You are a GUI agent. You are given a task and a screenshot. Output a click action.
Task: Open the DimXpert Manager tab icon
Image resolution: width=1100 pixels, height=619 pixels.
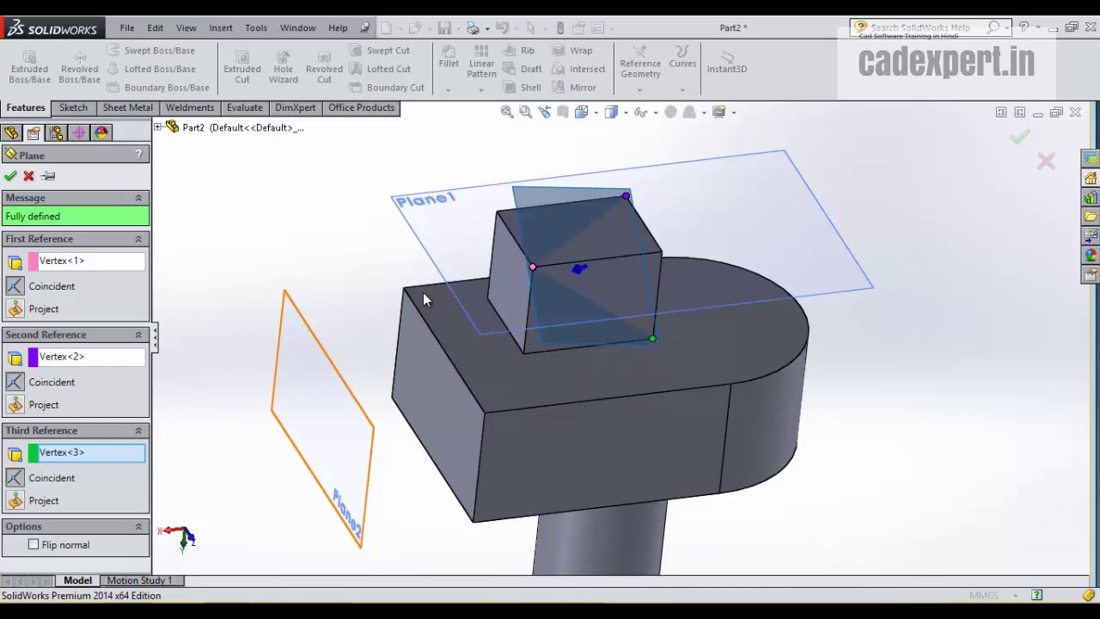point(79,132)
